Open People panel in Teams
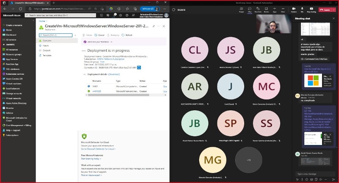Image resolution: width=339 pixels, height=183 pixels. (241, 10)
